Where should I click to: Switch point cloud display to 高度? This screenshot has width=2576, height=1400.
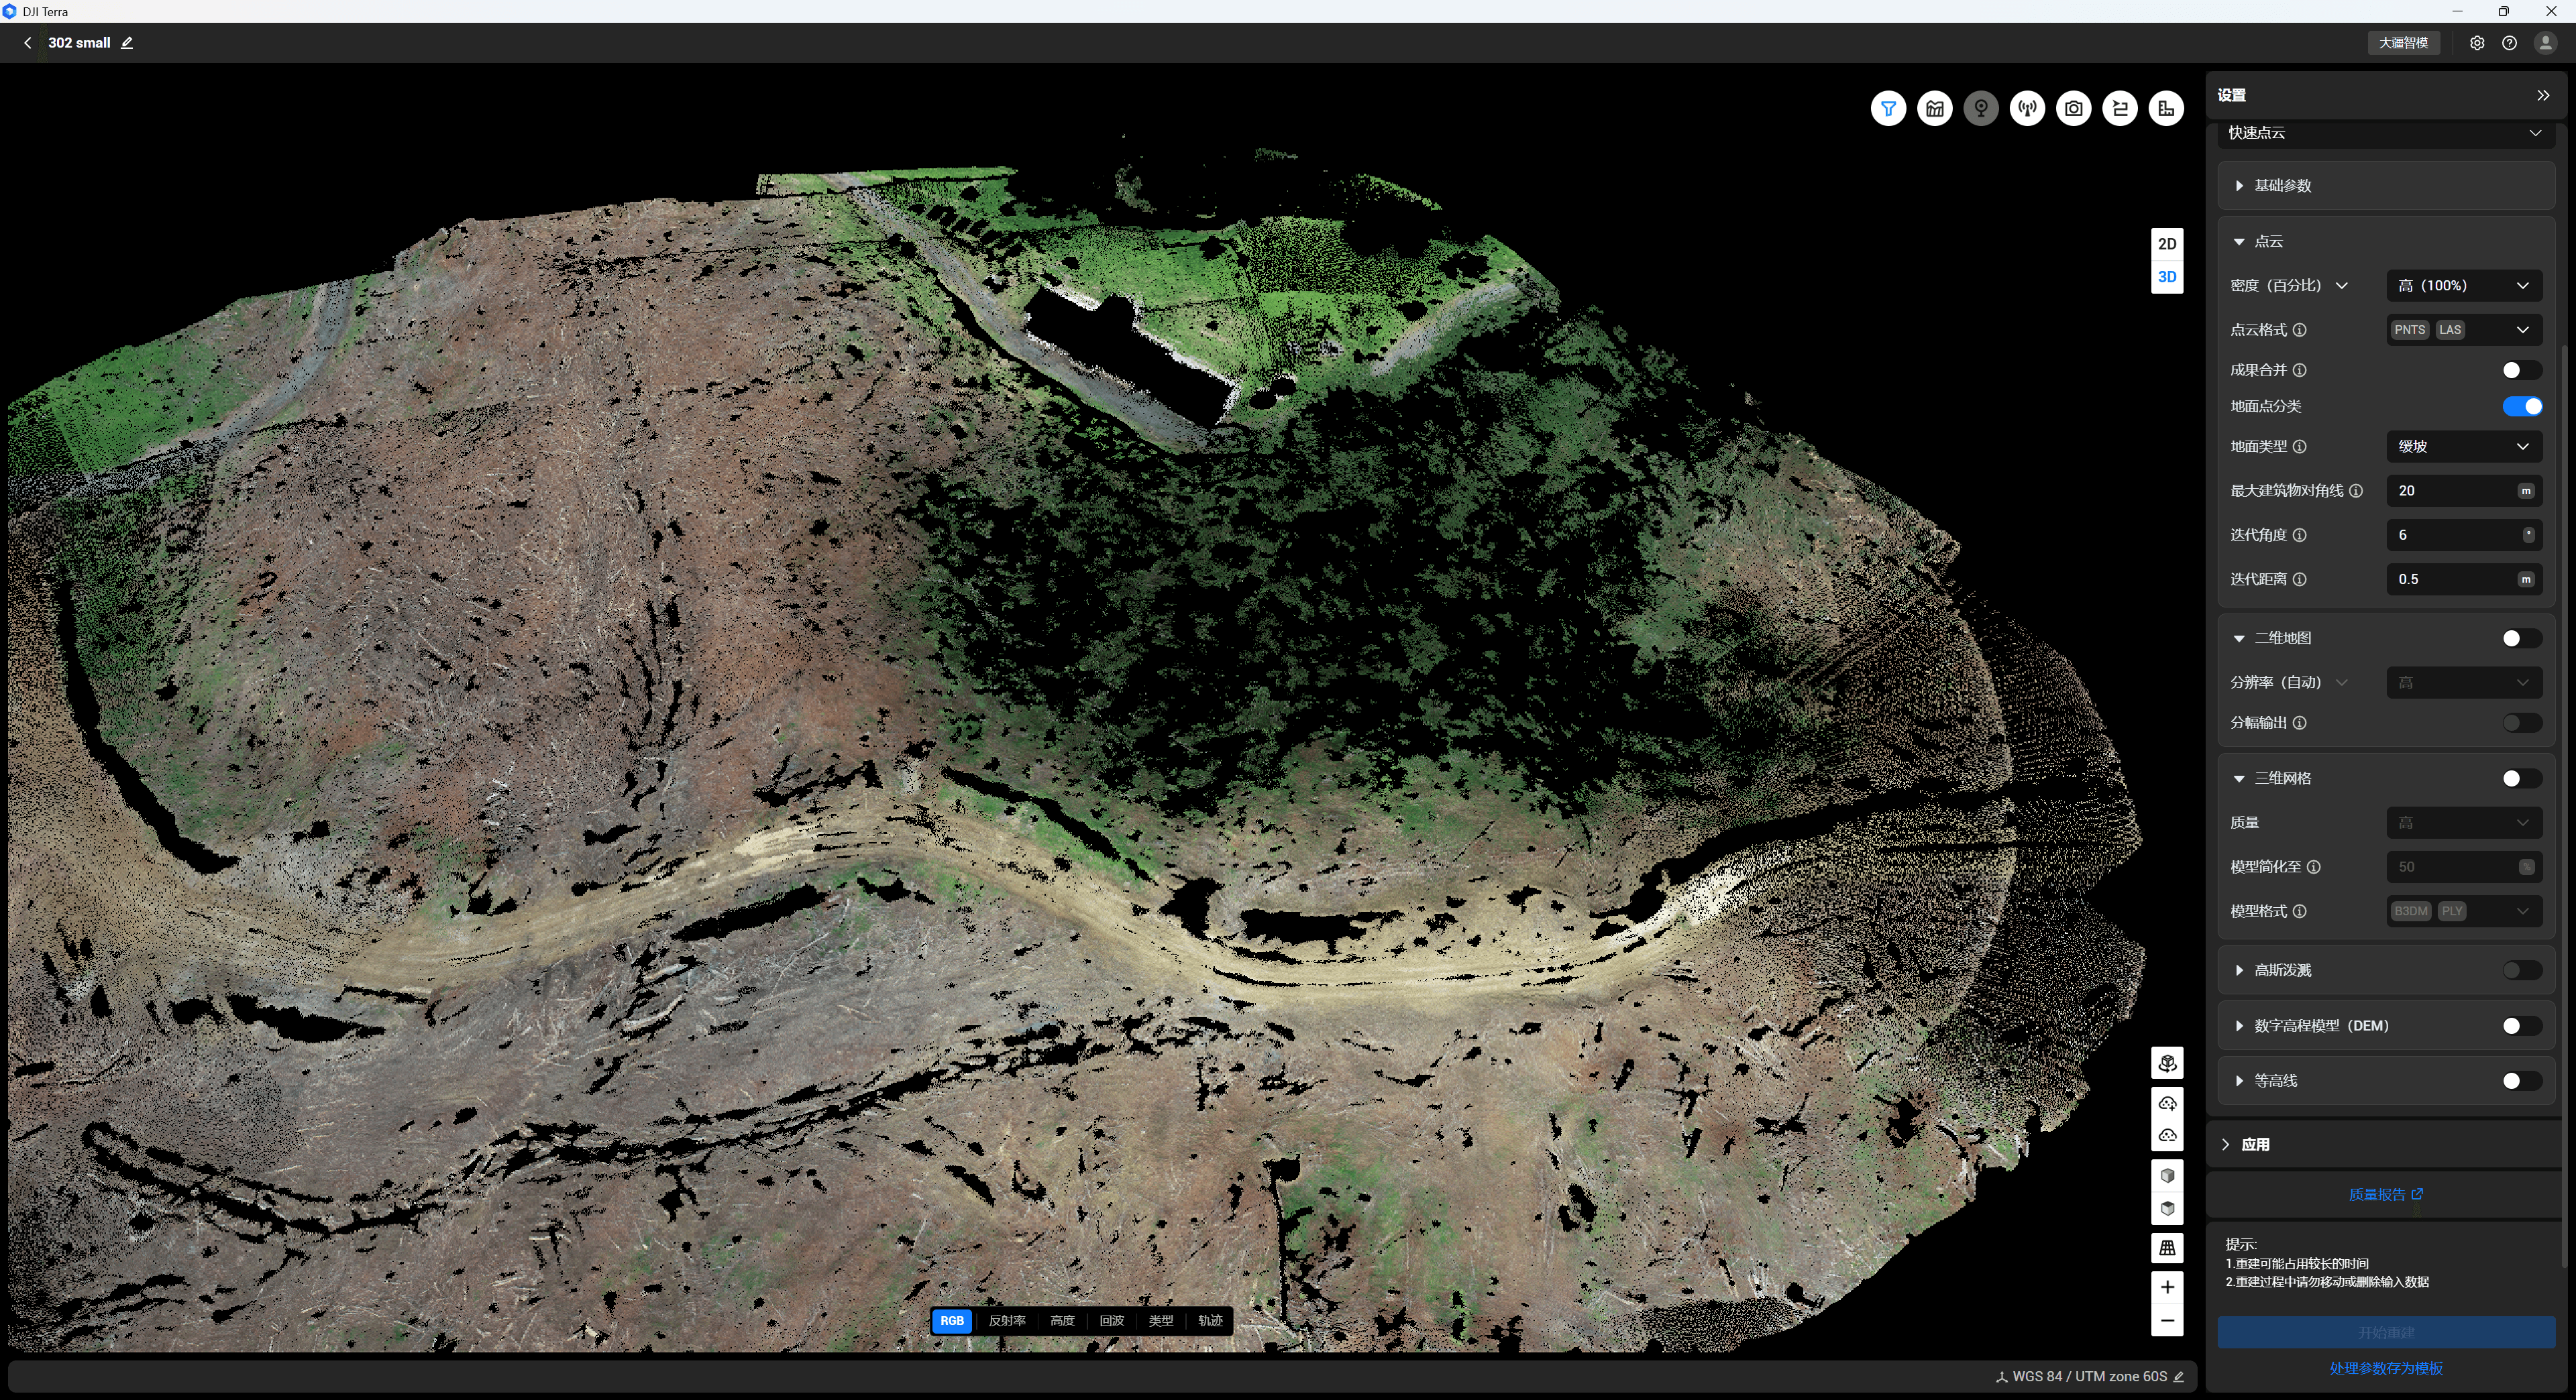click(1061, 1321)
